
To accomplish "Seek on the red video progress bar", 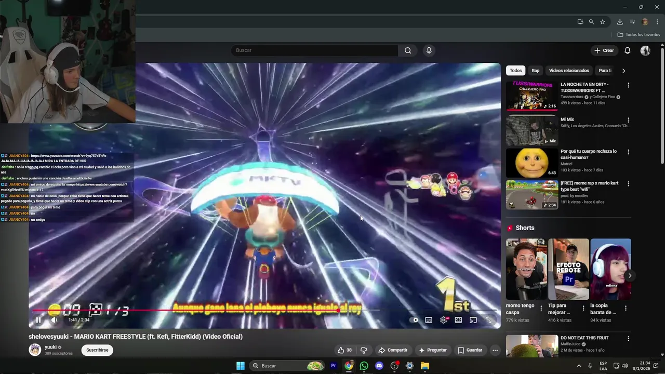I will coord(264,311).
